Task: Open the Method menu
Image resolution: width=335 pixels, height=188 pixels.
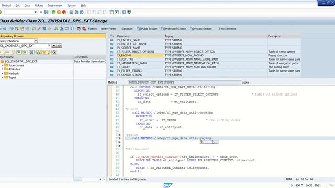Action: 6,6
